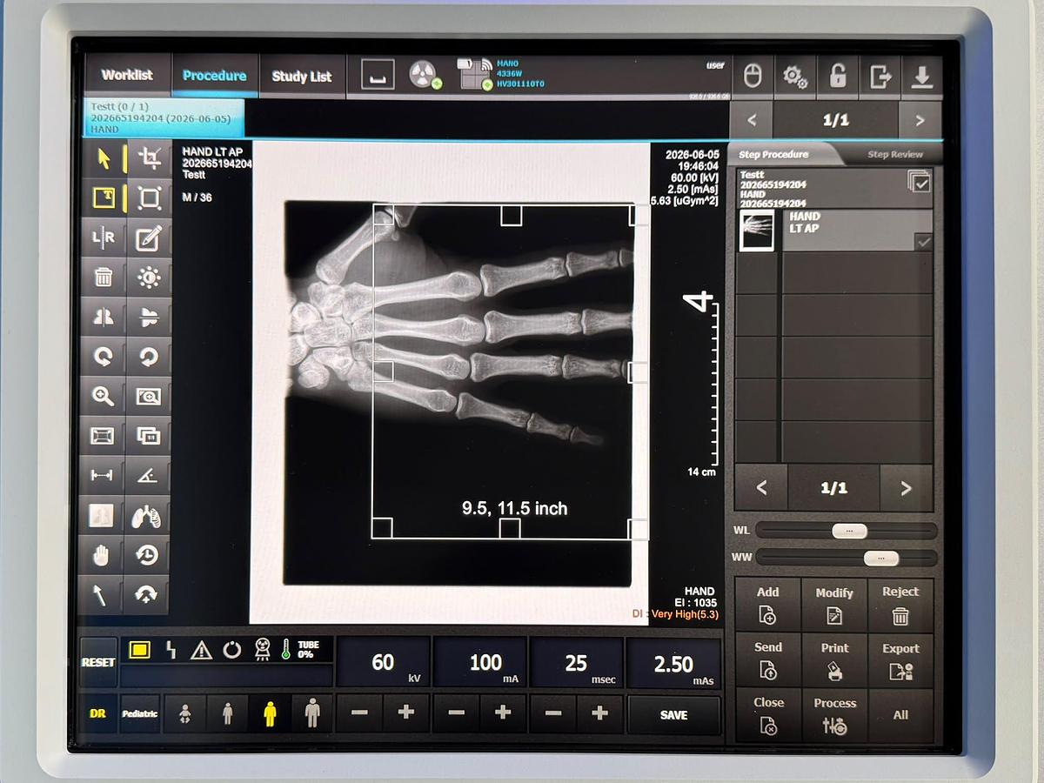Activate the crop tool
This screenshot has height=783, width=1044.
click(x=150, y=159)
